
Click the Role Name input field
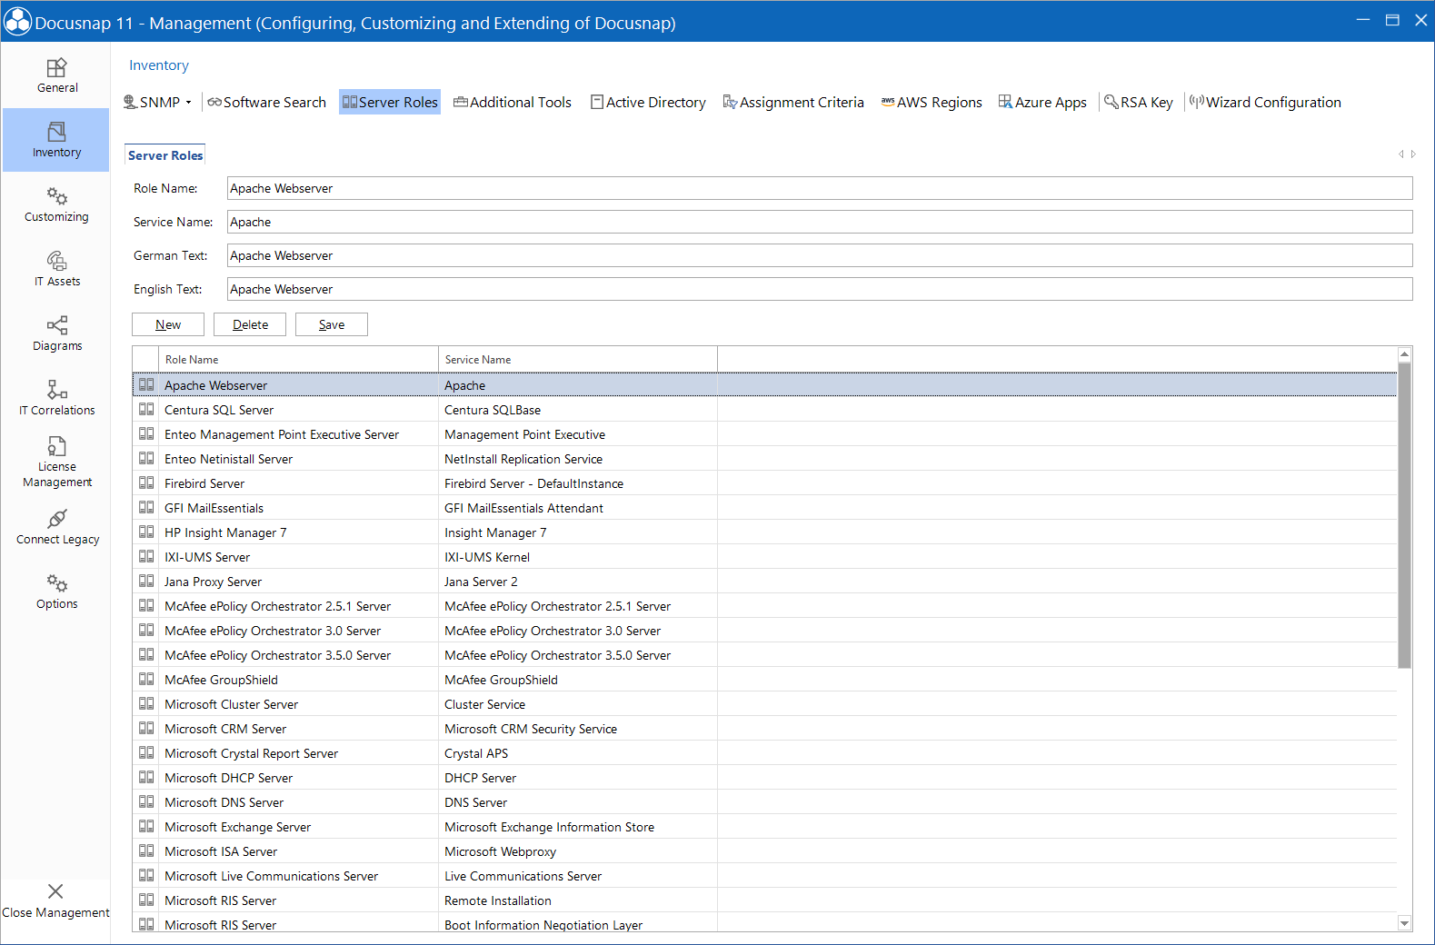[820, 188]
